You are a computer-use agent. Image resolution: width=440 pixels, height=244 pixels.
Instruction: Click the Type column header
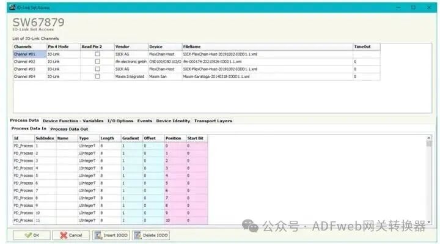coord(89,138)
